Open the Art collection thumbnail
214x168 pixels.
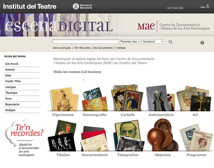point(194,98)
